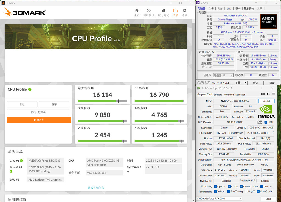Open GPU-Z hamburger menu icon
Screen dimensions: 281x202
coord(273,94)
